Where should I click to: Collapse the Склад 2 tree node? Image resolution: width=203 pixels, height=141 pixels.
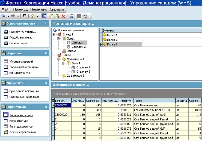tap(54, 55)
